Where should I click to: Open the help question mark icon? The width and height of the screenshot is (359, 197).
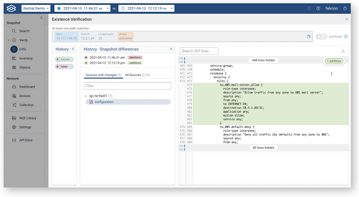tap(318, 8)
